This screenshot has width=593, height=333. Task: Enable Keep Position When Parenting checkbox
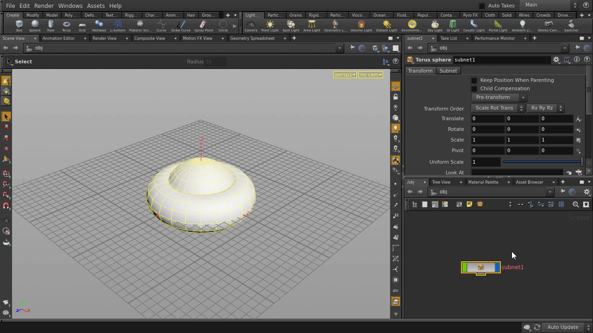coord(474,80)
